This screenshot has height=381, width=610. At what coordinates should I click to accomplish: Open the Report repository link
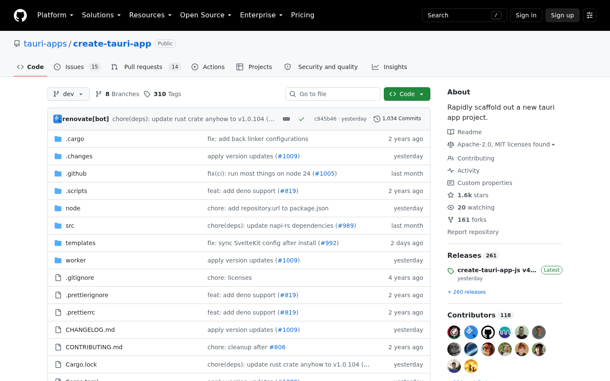point(473,232)
